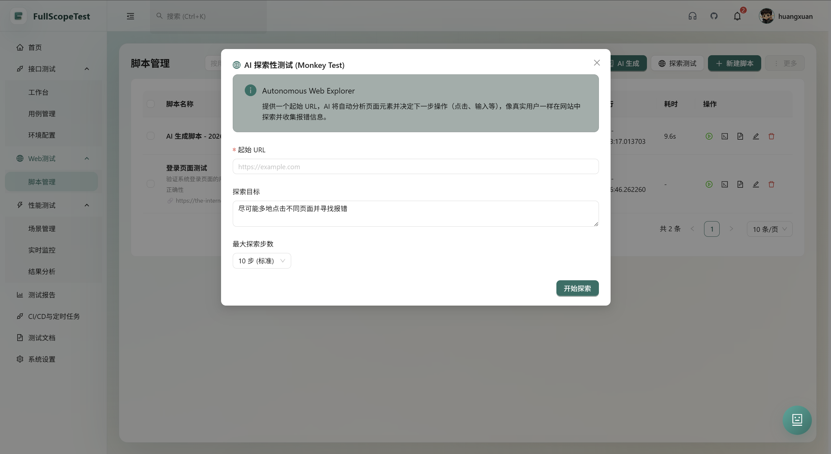Click the 耗时 column header
The image size is (831, 454).
pyautogui.click(x=671, y=104)
